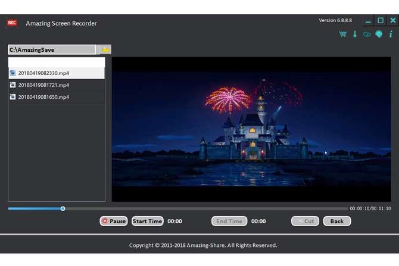
Task: Maximize the recorder window
Action: [381, 20]
